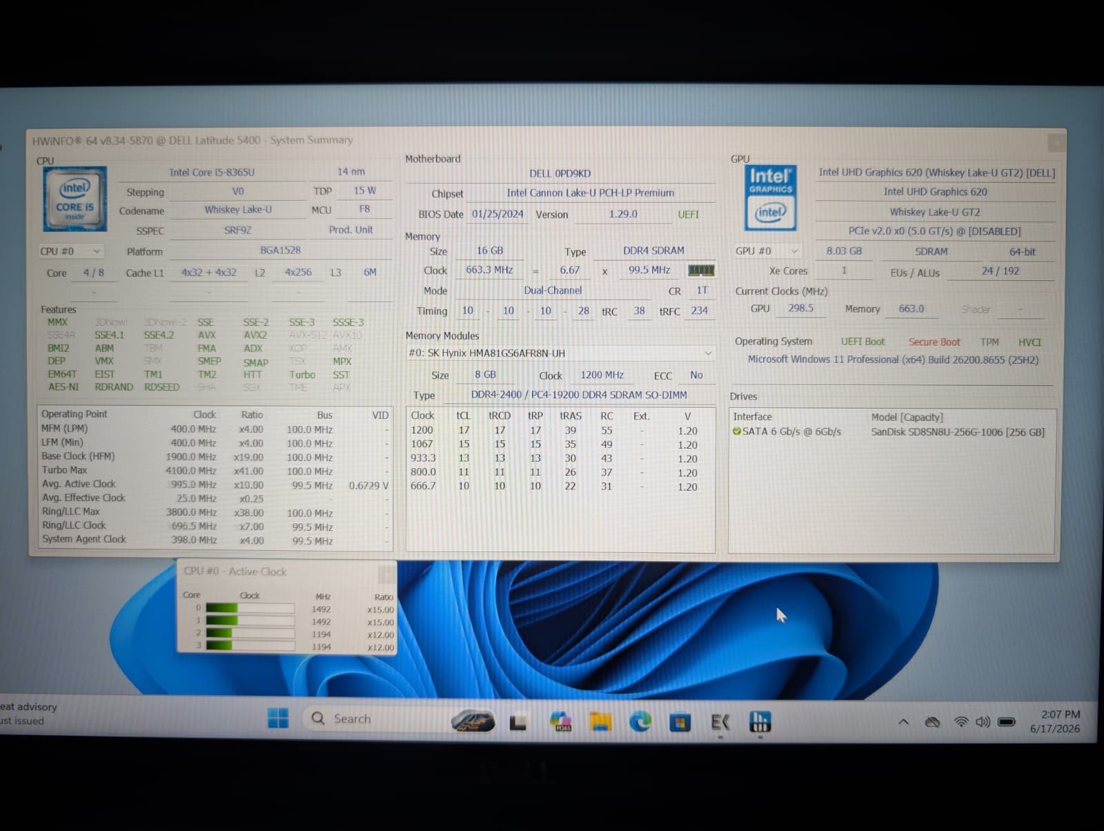The image size is (1104, 831).
Task: Click the Intel Core i5-8365U name field
Action: point(212,172)
